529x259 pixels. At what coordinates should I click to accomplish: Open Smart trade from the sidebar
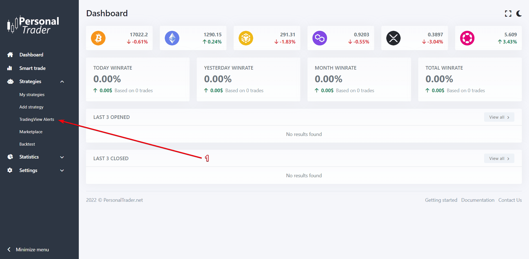click(32, 68)
